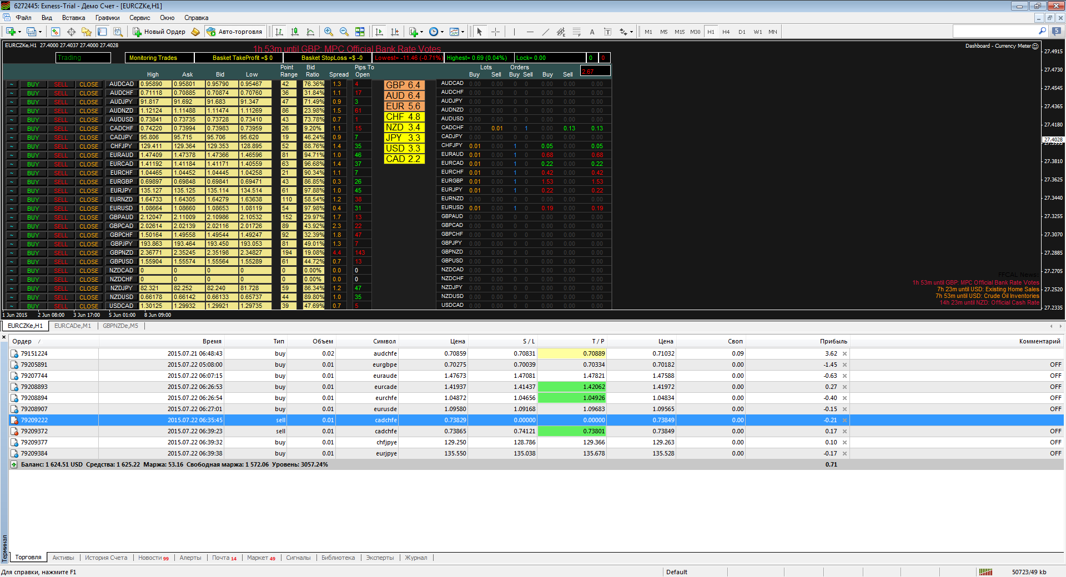1066x577 pixels.
Task: Click the toolbar search input field
Action: [x=995, y=31]
